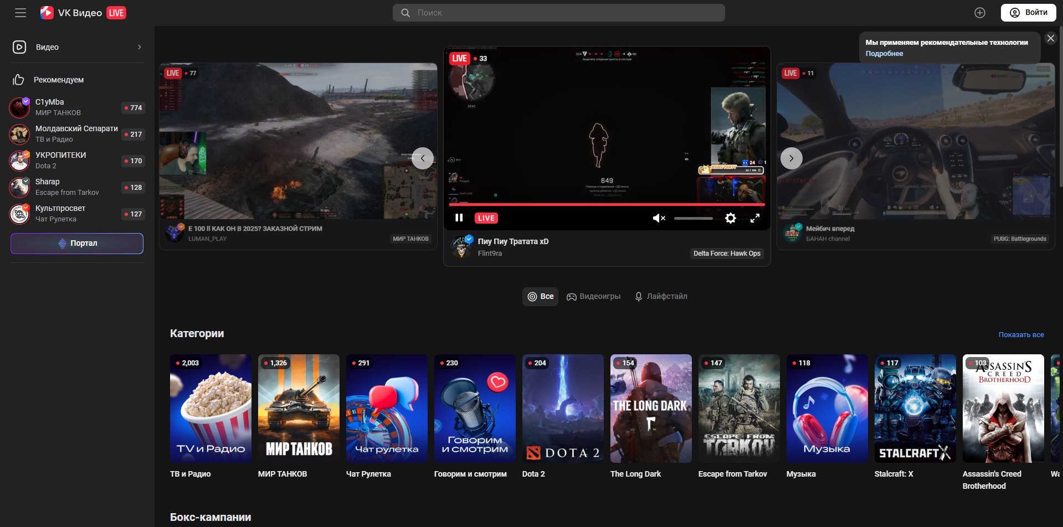
Task: Click the Поиск search field
Action: pyautogui.click(x=558, y=13)
